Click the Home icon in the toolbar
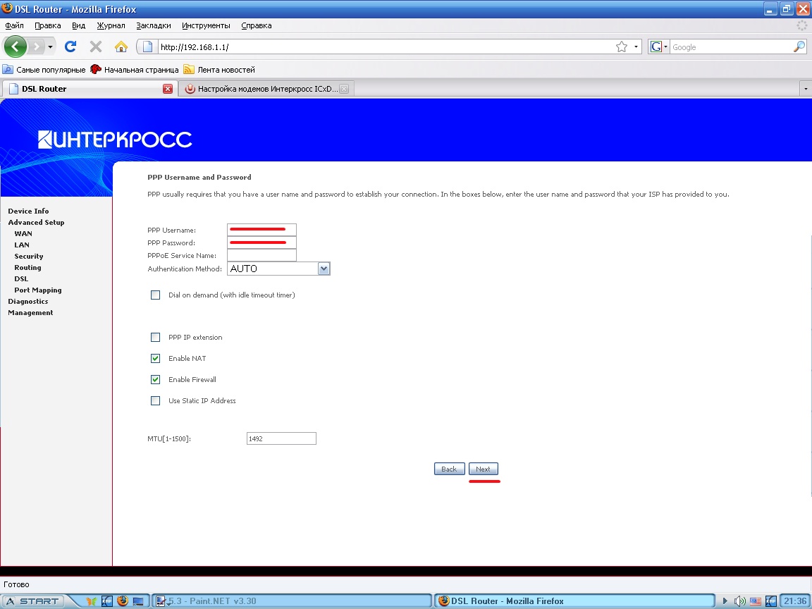 [121, 47]
